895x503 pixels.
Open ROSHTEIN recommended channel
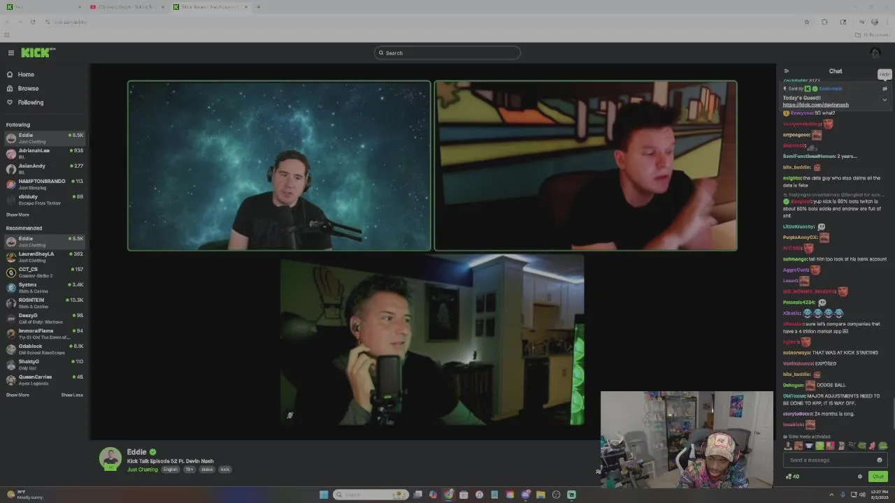point(45,303)
